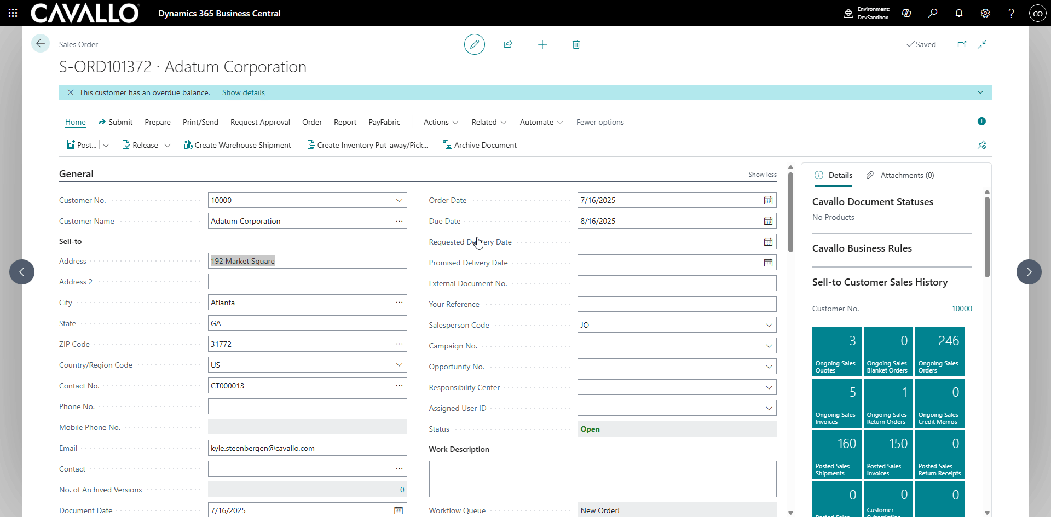
Task: Click the trash can delete icon
Action: coord(576,44)
